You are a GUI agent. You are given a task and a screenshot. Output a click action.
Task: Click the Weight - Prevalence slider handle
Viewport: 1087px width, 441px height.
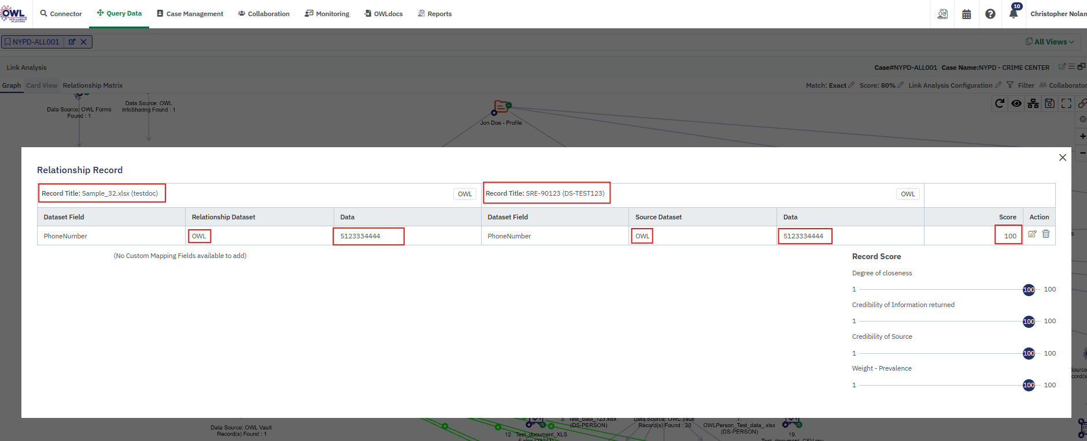(x=1029, y=385)
